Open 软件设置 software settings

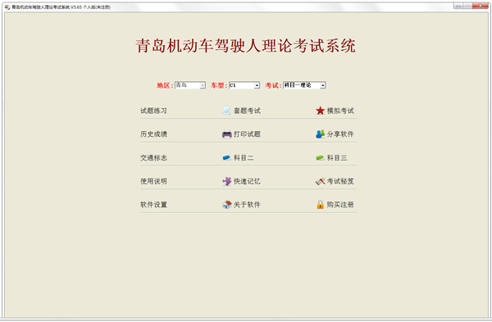coord(153,205)
